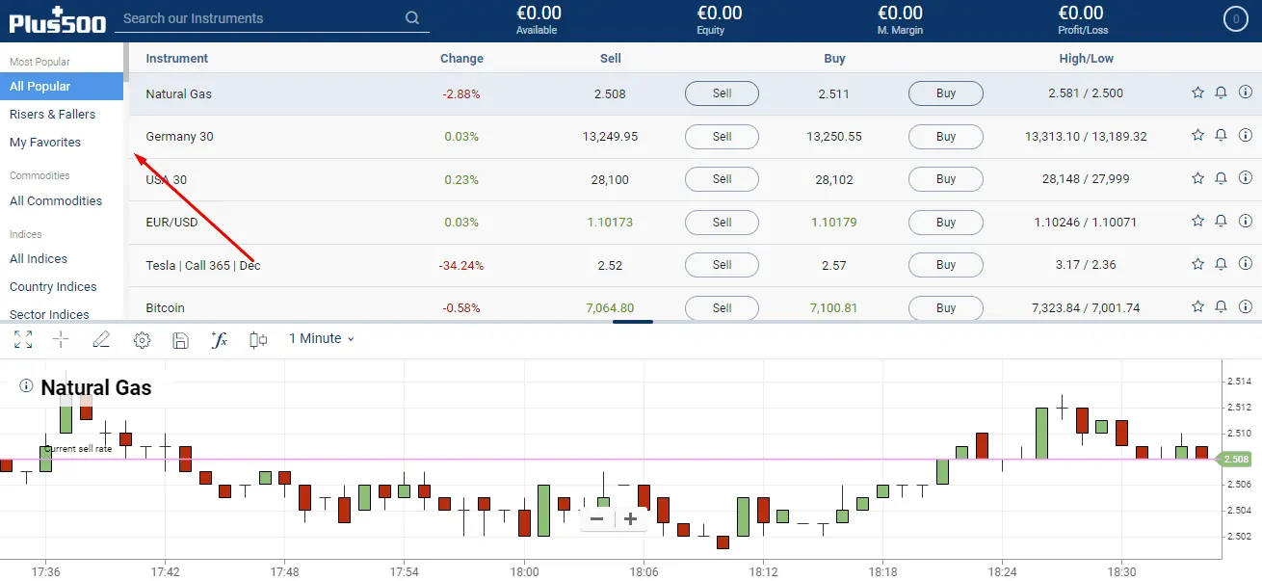Click the Plus500 logo
Screen dimensions: 1262x581
[57, 19]
